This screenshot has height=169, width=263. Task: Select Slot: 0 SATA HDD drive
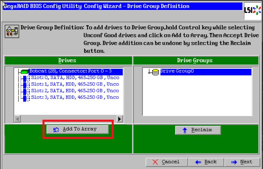pyautogui.click(x=75, y=78)
